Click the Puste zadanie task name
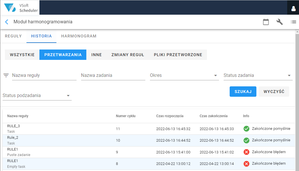This screenshot has height=171, width=299. (19, 155)
